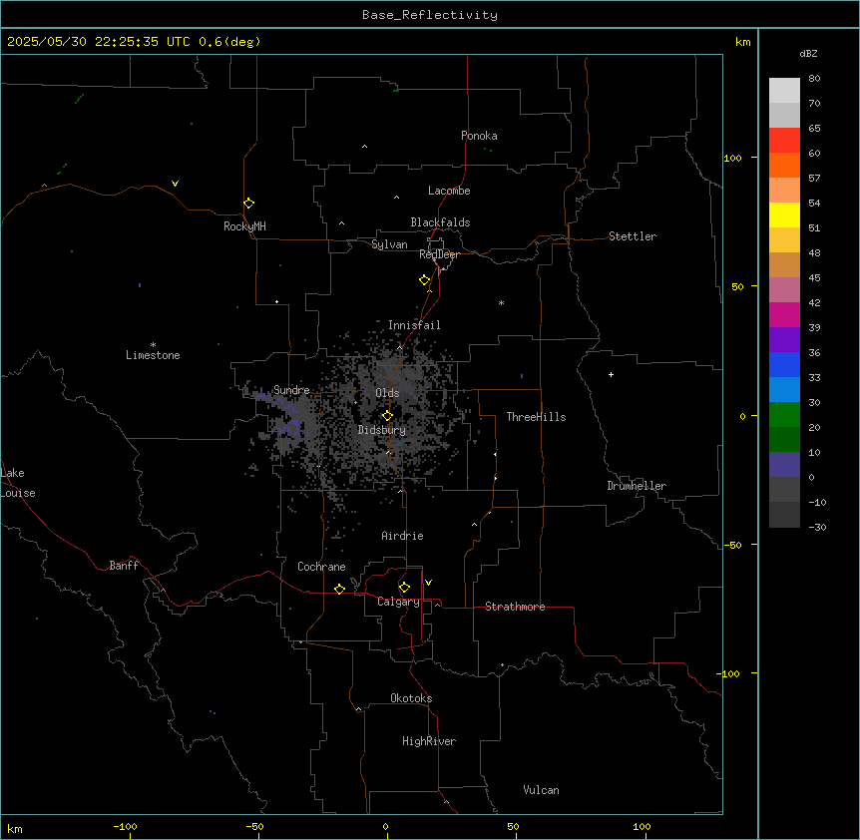Select the Sylvan town label
The width and height of the screenshot is (860, 840).
[389, 244]
